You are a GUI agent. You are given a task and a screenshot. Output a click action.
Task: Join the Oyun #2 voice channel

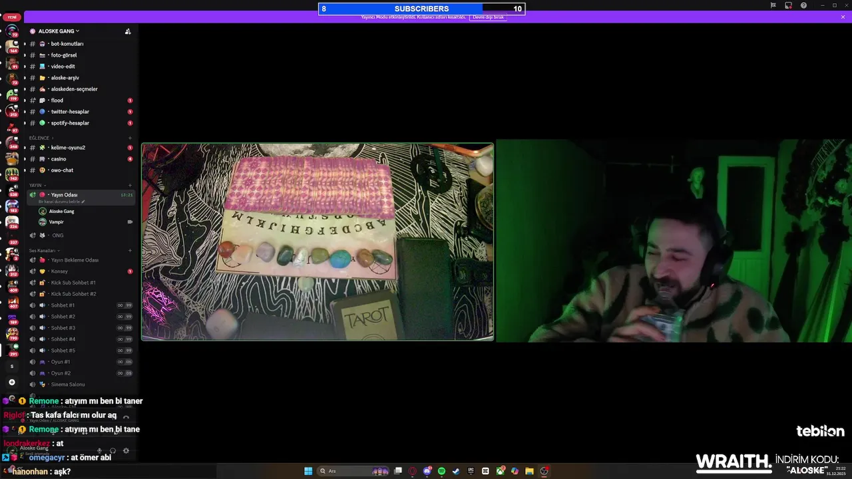pyautogui.click(x=80, y=373)
